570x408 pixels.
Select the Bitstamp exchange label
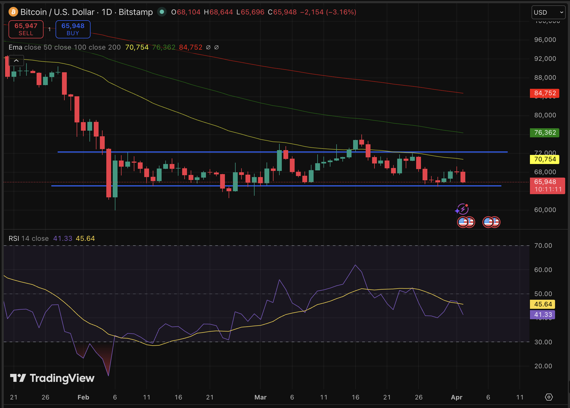point(136,12)
